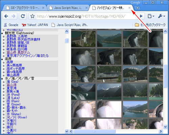Open the 千曲川 link
Viewport: 169px width, 135px height.
(11, 124)
